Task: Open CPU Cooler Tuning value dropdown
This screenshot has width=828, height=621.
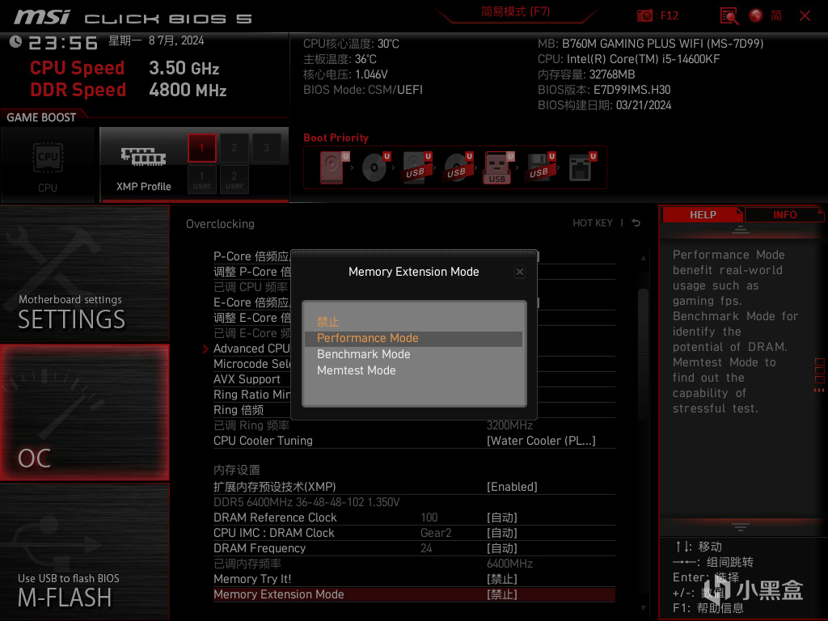Action: pos(541,441)
